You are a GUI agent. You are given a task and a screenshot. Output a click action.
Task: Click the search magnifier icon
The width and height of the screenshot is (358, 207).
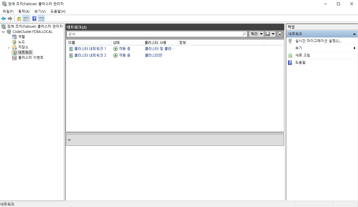245,34
